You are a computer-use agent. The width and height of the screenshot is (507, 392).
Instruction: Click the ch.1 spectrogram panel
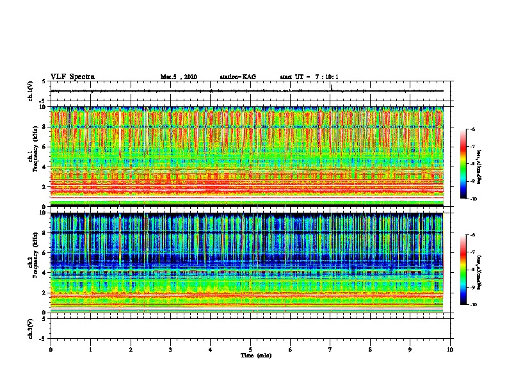tap(247, 156)
